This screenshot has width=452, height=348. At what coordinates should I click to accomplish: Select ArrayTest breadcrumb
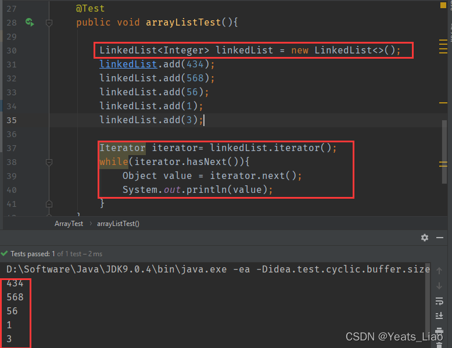point(69,224)
